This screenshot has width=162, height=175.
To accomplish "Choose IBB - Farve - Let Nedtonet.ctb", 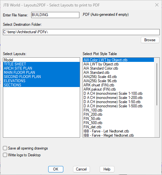I will tap(119, 131).
